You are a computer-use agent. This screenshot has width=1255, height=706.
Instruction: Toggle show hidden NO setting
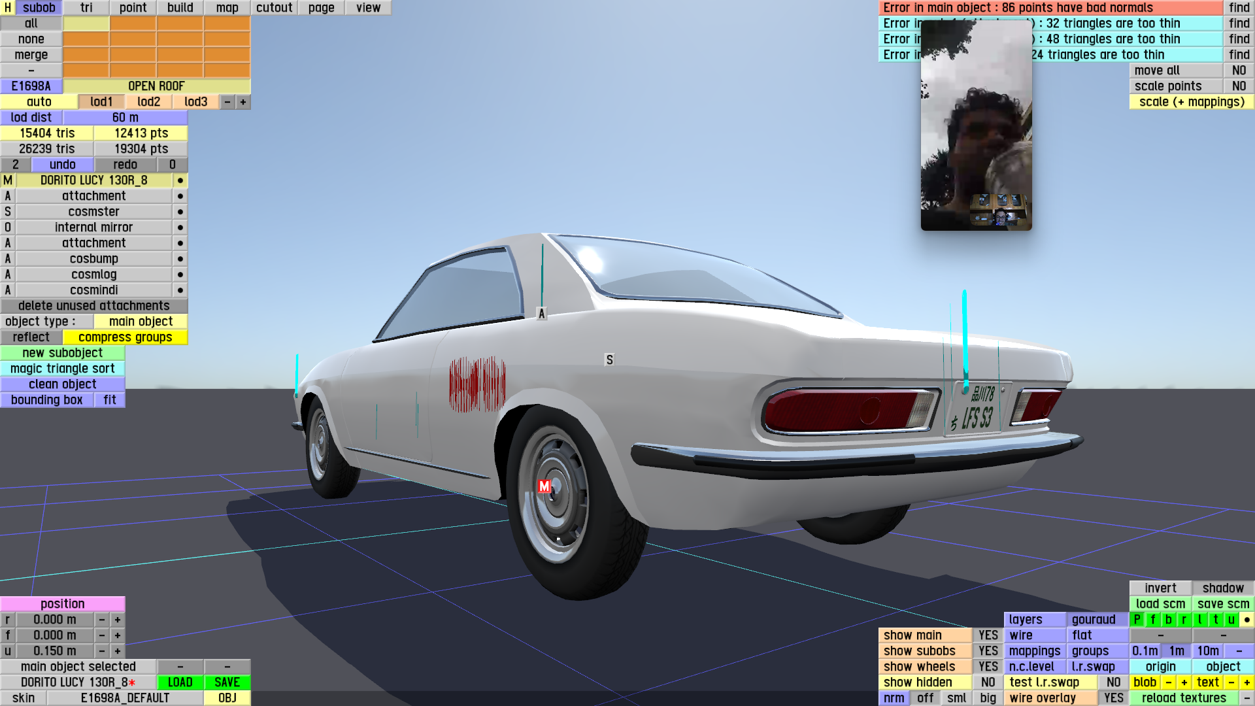coord(988,682)
